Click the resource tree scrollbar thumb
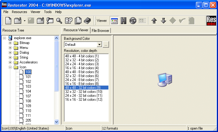This screenshot has height=132, width=218. 56,66
